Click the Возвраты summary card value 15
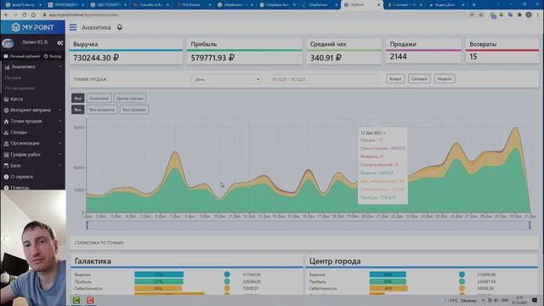544x306 pixels. (473, 57)
